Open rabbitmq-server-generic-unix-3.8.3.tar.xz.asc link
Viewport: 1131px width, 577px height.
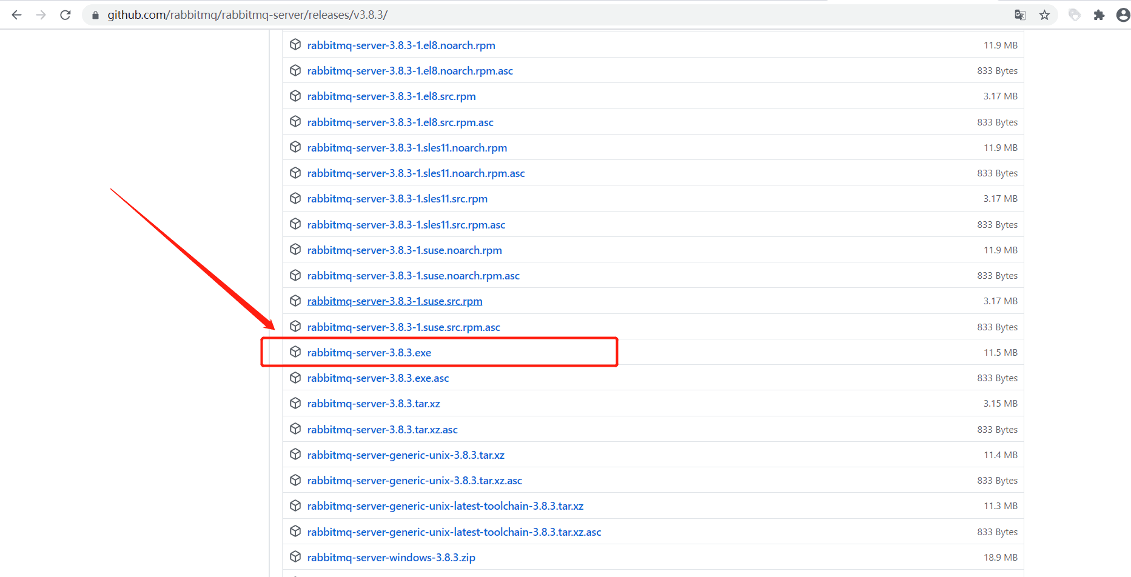(x=414, y=481)
